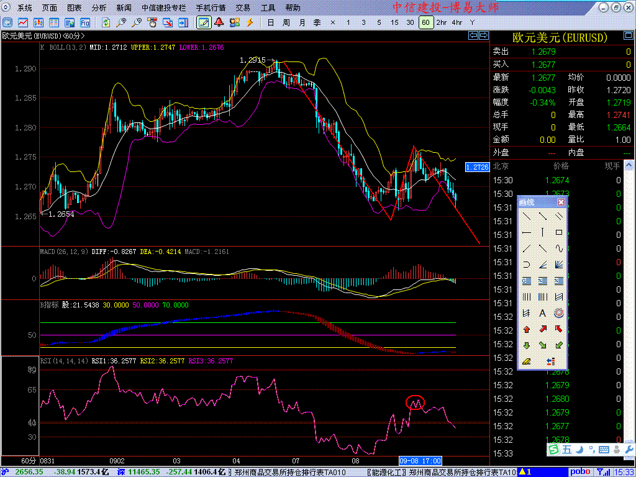Open the 分析 menu
636x477 pixels.
(x=99, y=8)
